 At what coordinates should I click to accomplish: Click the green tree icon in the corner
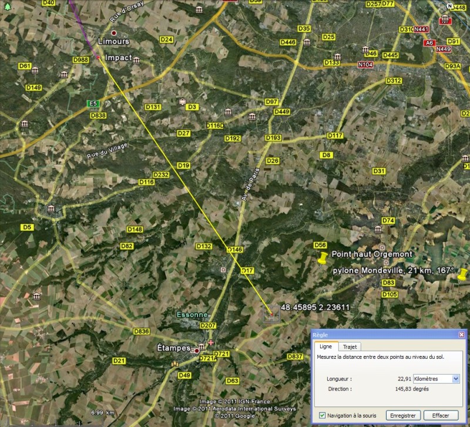click(8, 6)
